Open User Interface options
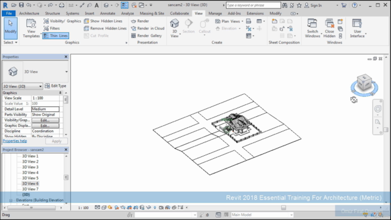 click(x=357, y=28)
